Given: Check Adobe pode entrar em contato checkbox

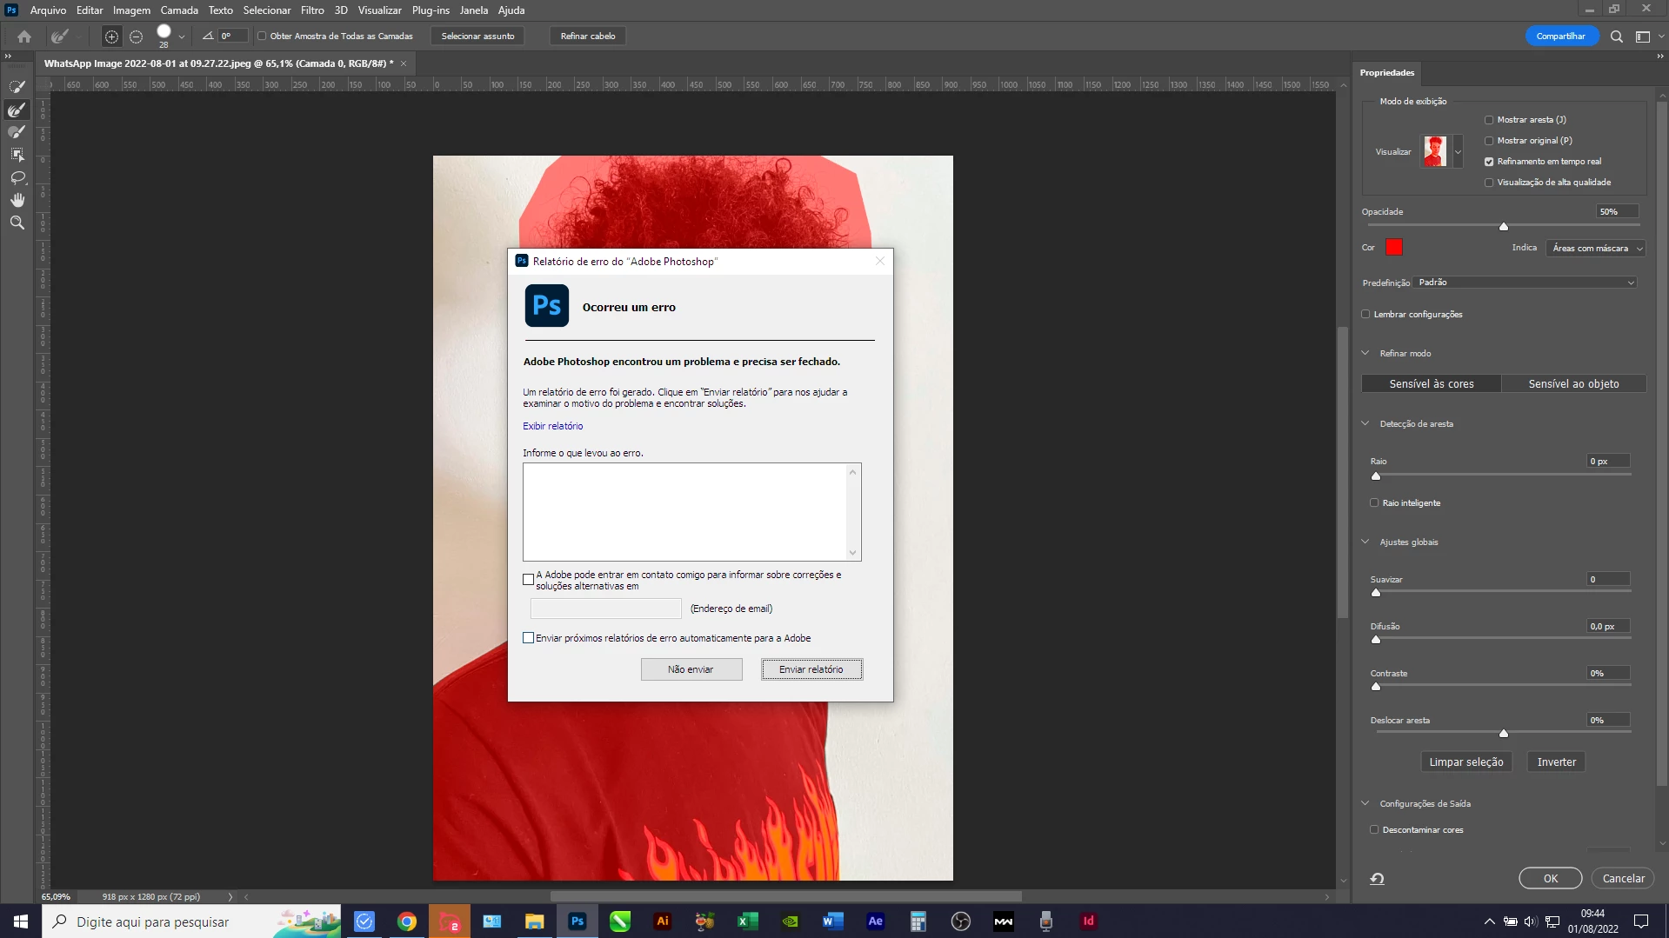Looking at the screenshot, I should [x=528, y=580].
